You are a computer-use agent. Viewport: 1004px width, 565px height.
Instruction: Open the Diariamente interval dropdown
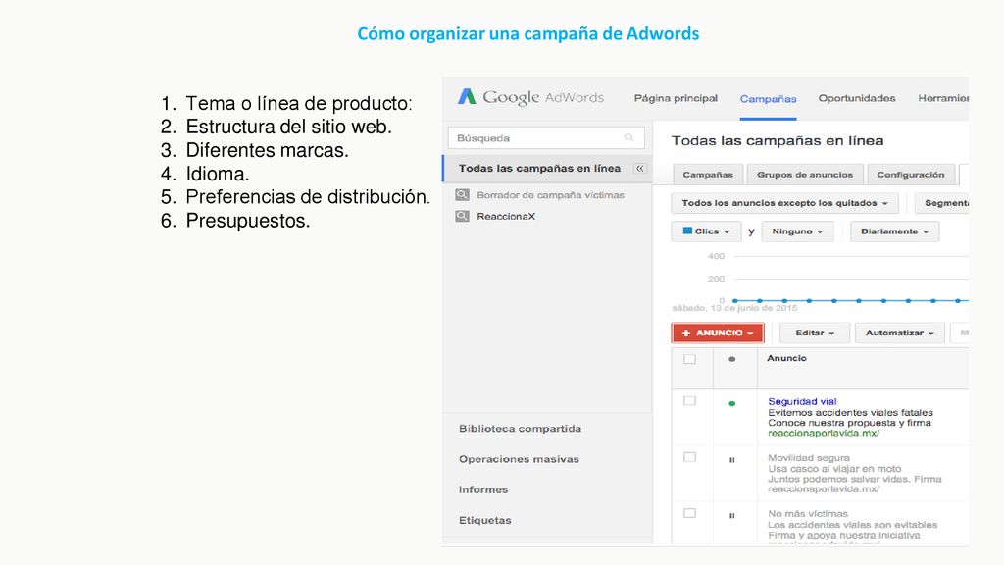tap(894, 231)
